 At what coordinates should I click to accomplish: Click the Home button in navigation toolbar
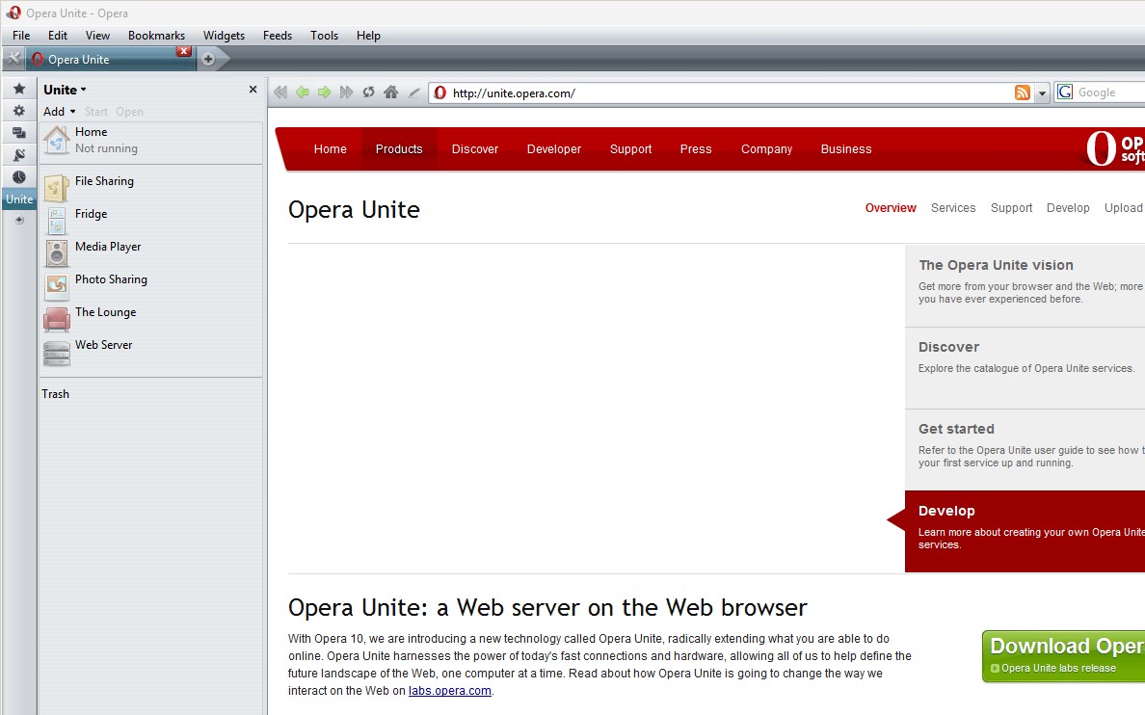390,93
